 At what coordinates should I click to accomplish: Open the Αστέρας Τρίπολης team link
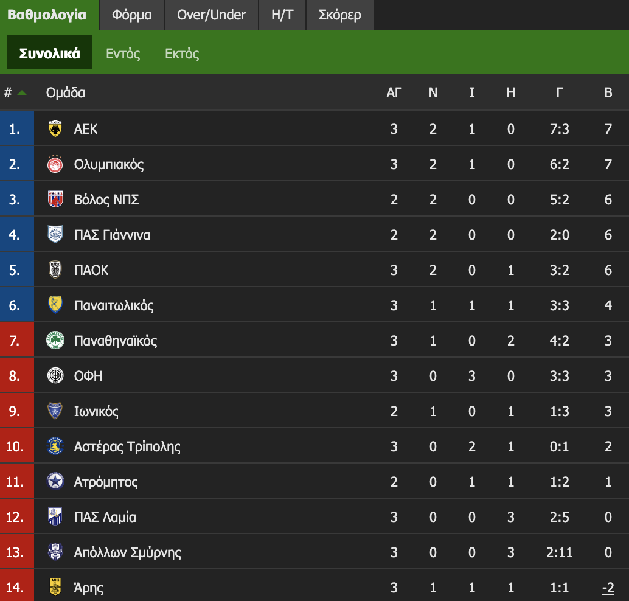click(x=127, y=446)
